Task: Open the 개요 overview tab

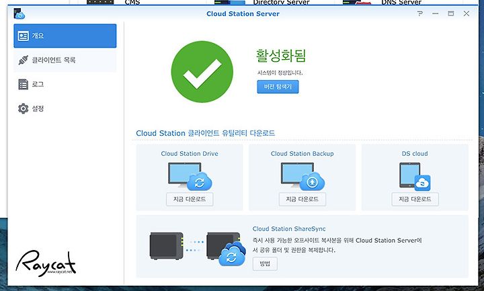Action: click(65, 36)
